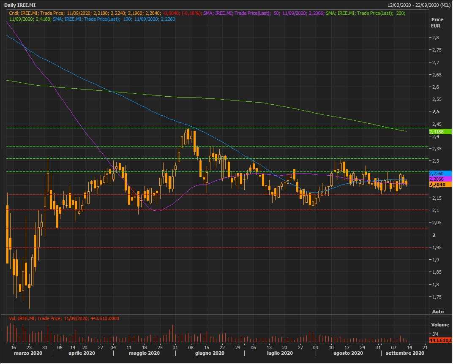
Task: Select the green 2,4188 SMA price tag
Action: click(440, 132)
